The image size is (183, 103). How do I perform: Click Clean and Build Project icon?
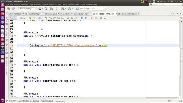coord(51,9)
